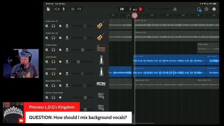This screenshot has width=224, height=126.
Task: Select the Guitar Acc (1) acoustic guitar icon
Action: (101, 24)
